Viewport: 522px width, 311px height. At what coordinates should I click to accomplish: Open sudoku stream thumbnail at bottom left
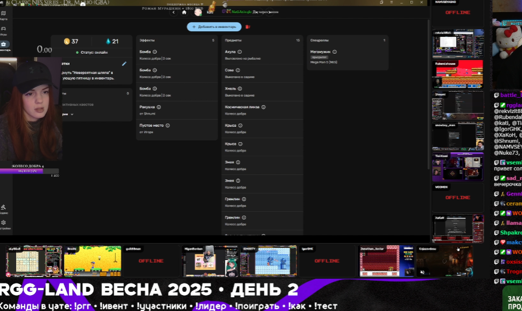pos(34,261)
